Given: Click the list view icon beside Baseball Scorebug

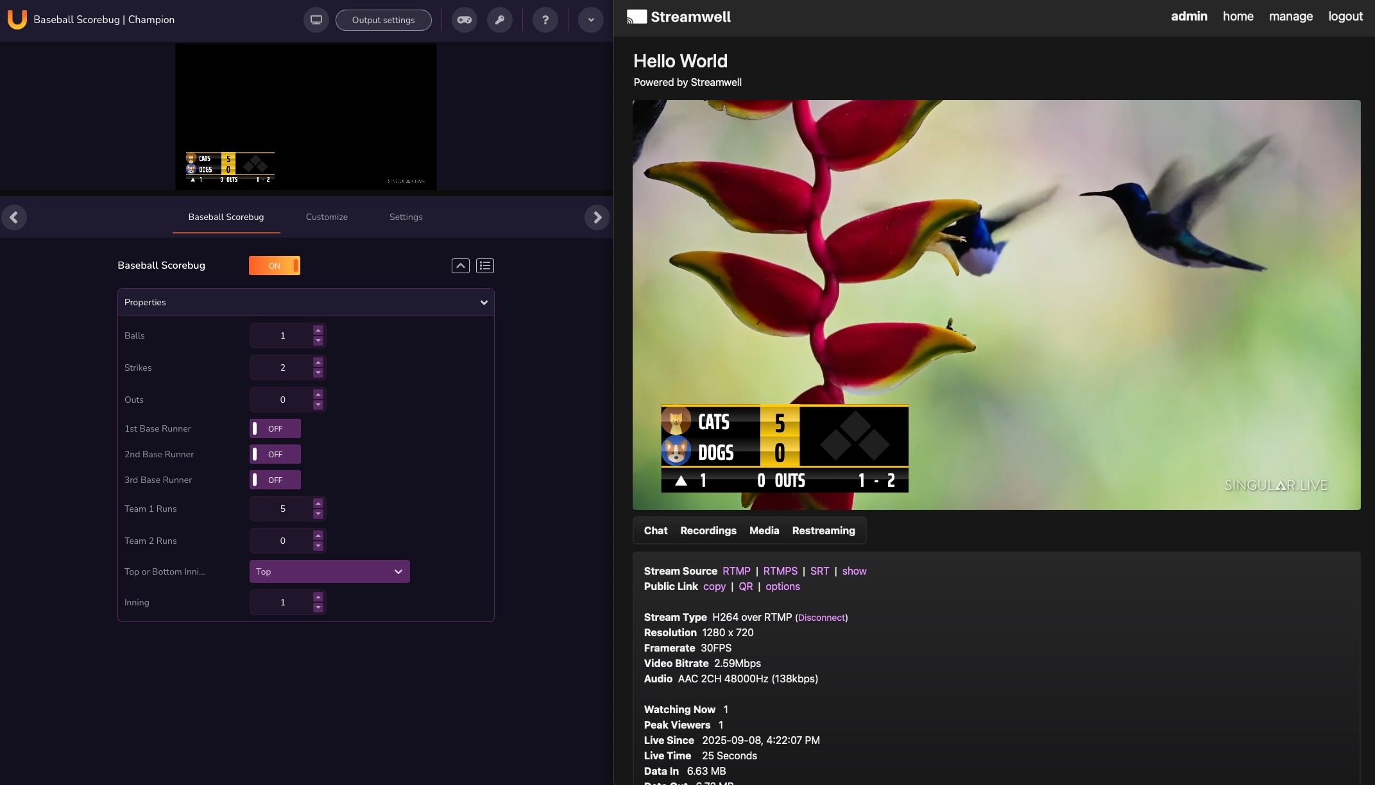Looking at the screenshot, I should pyautogui.click(x=484, y=266).
